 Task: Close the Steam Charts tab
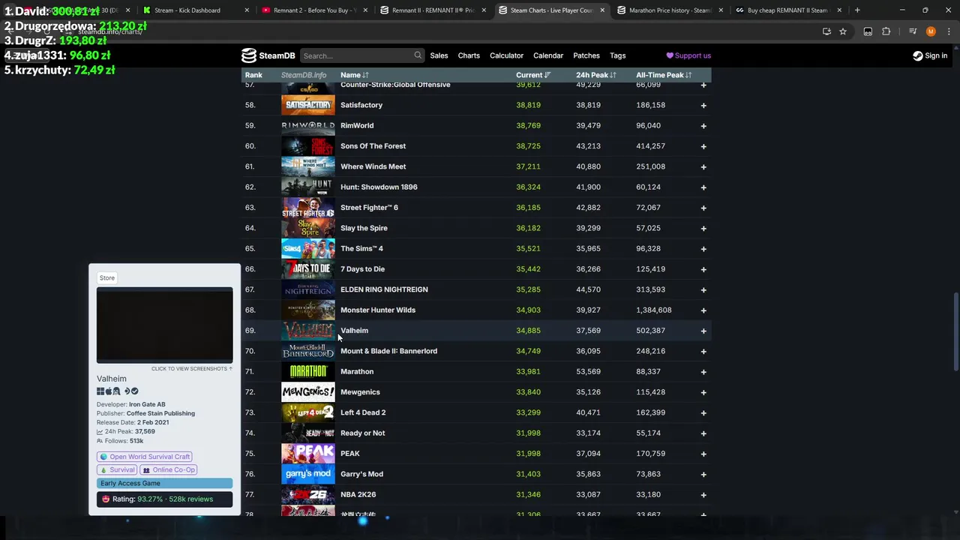click(602, 10)
